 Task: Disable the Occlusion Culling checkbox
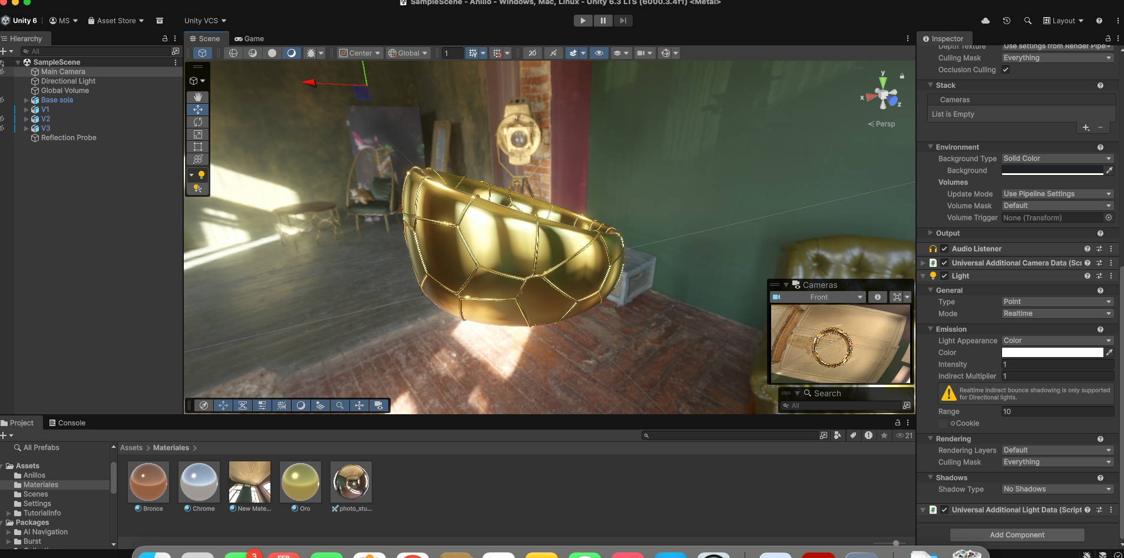click(1006, 70)
